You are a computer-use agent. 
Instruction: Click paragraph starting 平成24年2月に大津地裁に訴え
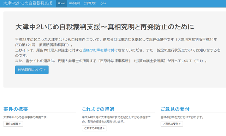[x=116, y=119]
